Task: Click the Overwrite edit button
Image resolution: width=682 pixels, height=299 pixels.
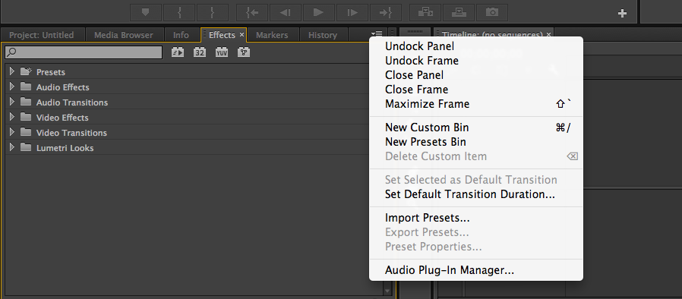Action: [459, 13]
